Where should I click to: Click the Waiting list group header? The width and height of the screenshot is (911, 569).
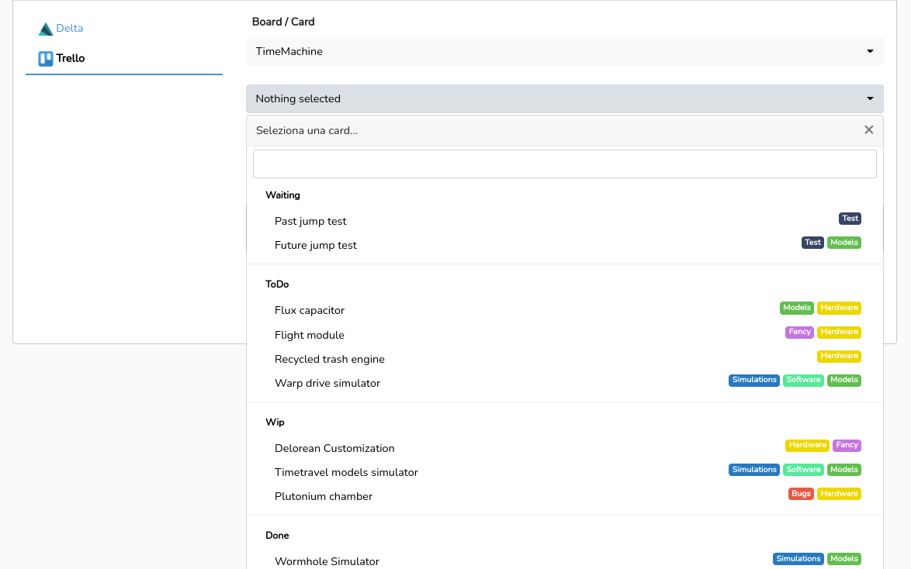[x=283, y=195]
